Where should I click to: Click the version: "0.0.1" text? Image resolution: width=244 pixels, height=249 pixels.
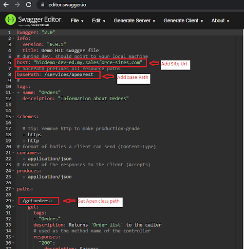[x=44, y=44]
